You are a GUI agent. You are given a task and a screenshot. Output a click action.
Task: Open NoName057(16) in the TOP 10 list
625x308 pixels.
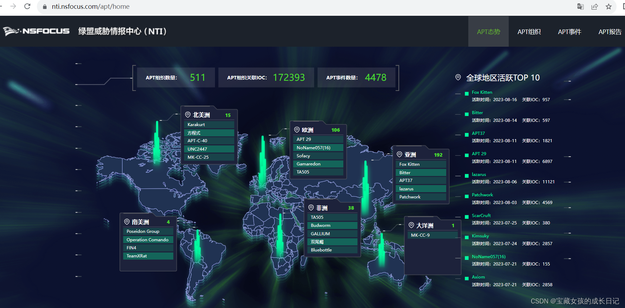click(489, 257)
